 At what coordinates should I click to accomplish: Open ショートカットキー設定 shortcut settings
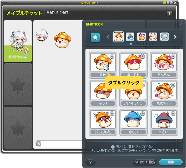[145, 162]
